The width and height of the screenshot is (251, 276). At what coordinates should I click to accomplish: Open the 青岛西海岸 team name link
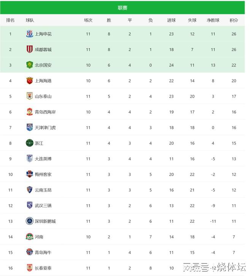click(x=45, y=112)
